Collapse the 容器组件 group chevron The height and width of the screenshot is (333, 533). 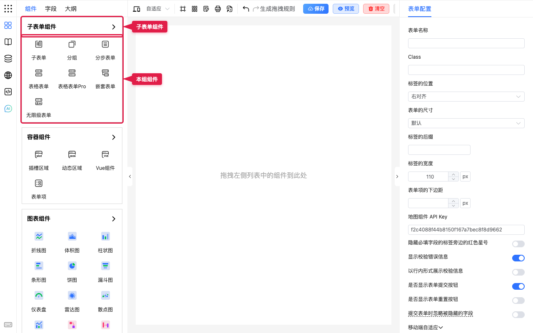pyautogui.click(x=114, y=137)
